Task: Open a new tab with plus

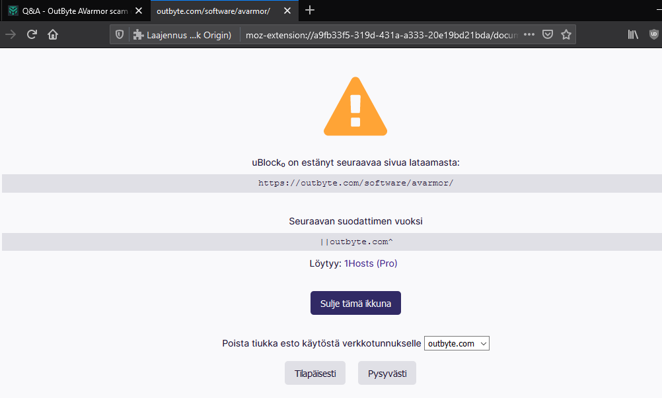Action: tap(309, 10)
